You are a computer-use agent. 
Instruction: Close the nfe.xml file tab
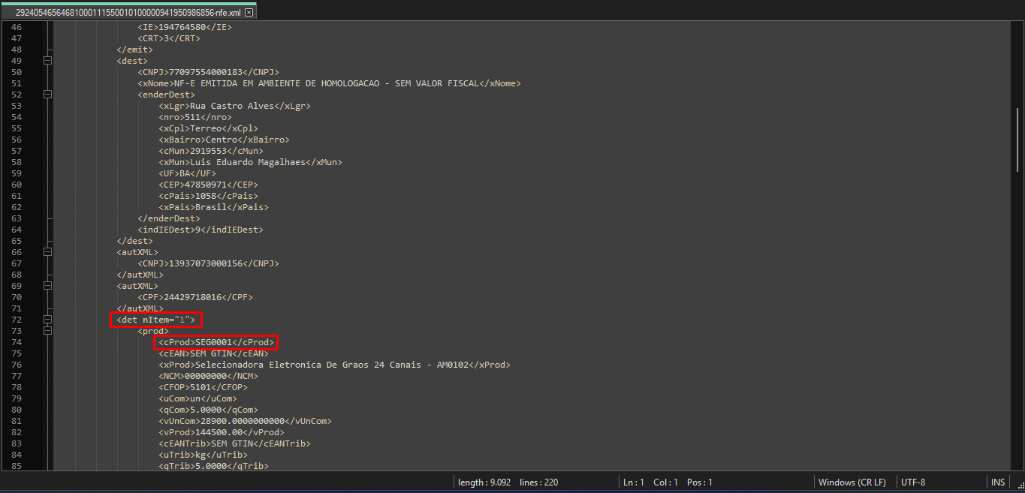(249, 13)
